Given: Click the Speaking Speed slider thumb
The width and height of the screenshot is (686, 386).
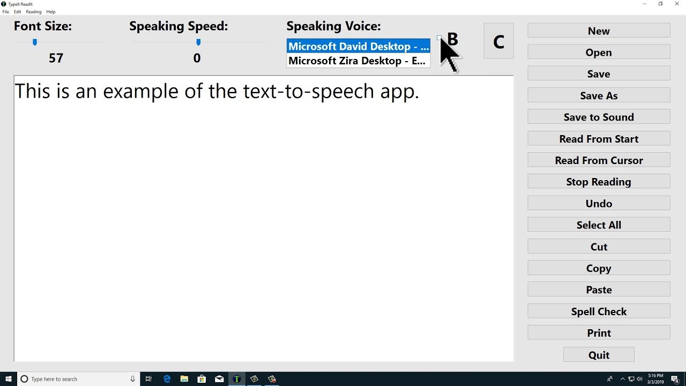Looking at the screenshot, I should (198, 42).
